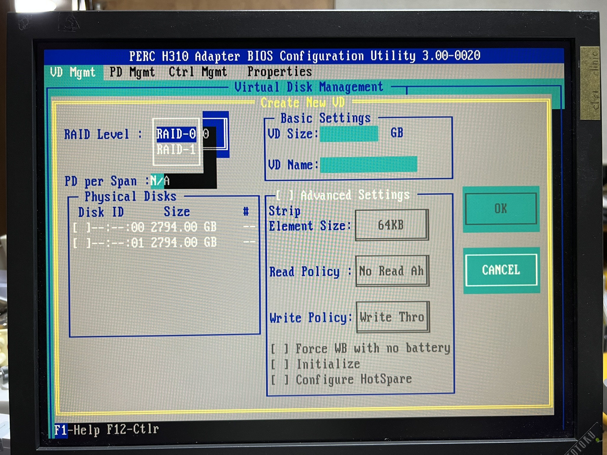This screenshot has width=607, height=455.
Task: Open the PD Mgmt tab
Action: [132, 72]
